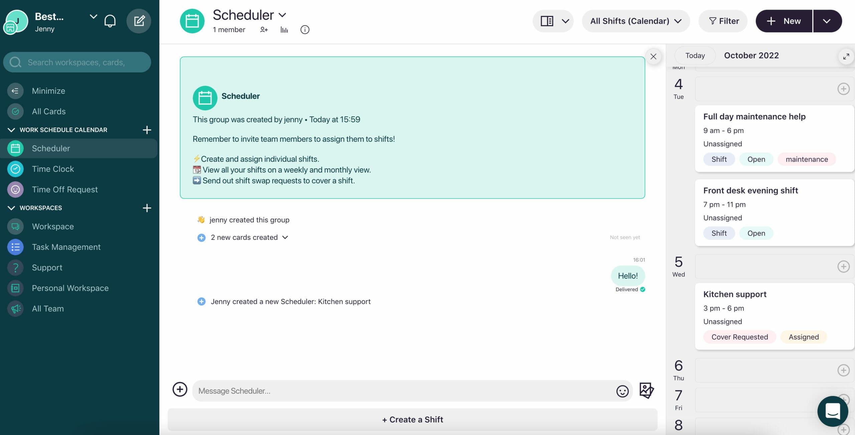This screenshot has height=435, width=855.
Task: Click the plus attachment icon near message field
Action: coord(180,390)
